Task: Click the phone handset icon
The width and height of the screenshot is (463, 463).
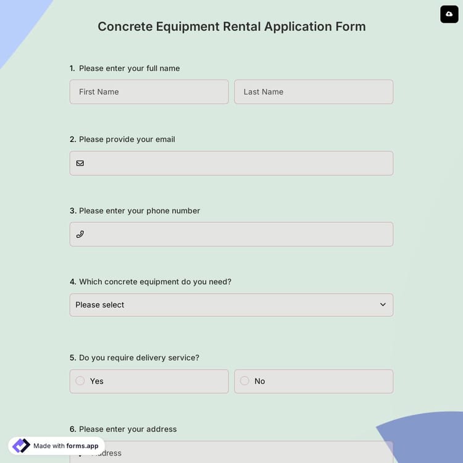Action: pos(80,235)
